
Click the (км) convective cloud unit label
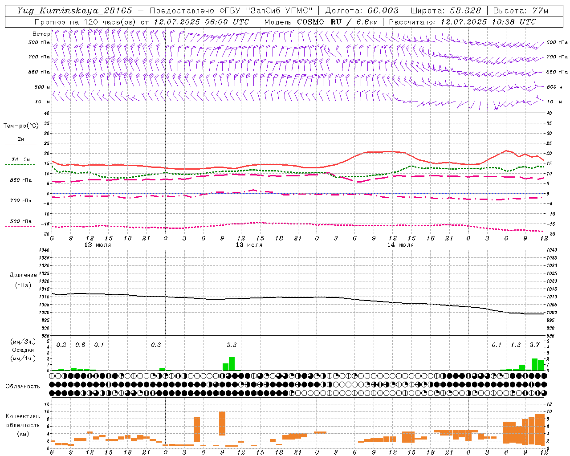point(23,434)
